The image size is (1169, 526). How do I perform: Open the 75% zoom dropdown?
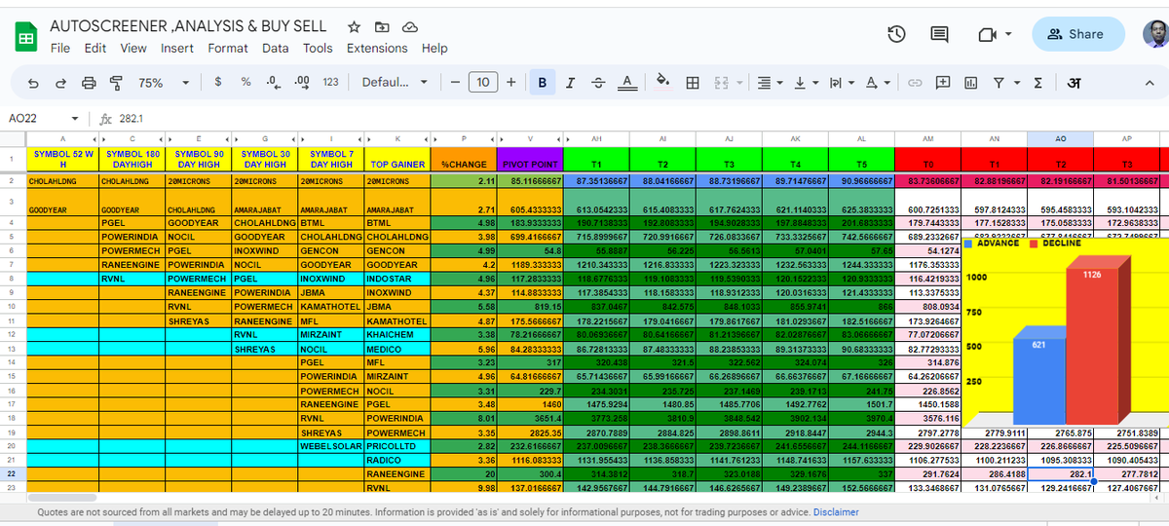tap(165, 83)
